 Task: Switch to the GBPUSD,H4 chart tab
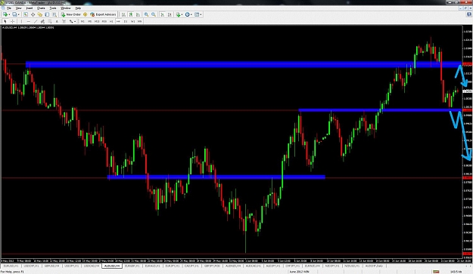point(51,266)
